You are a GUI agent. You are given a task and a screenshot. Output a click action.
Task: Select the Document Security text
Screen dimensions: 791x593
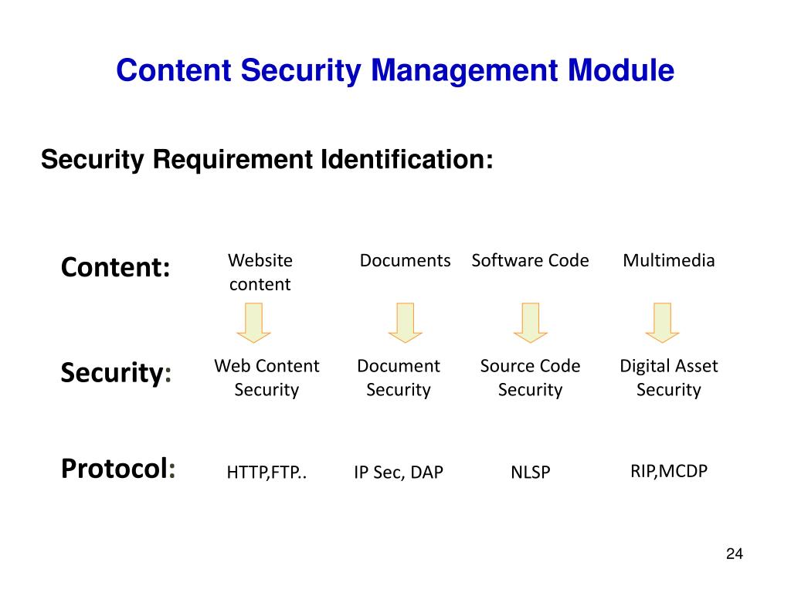coord(399,378)
